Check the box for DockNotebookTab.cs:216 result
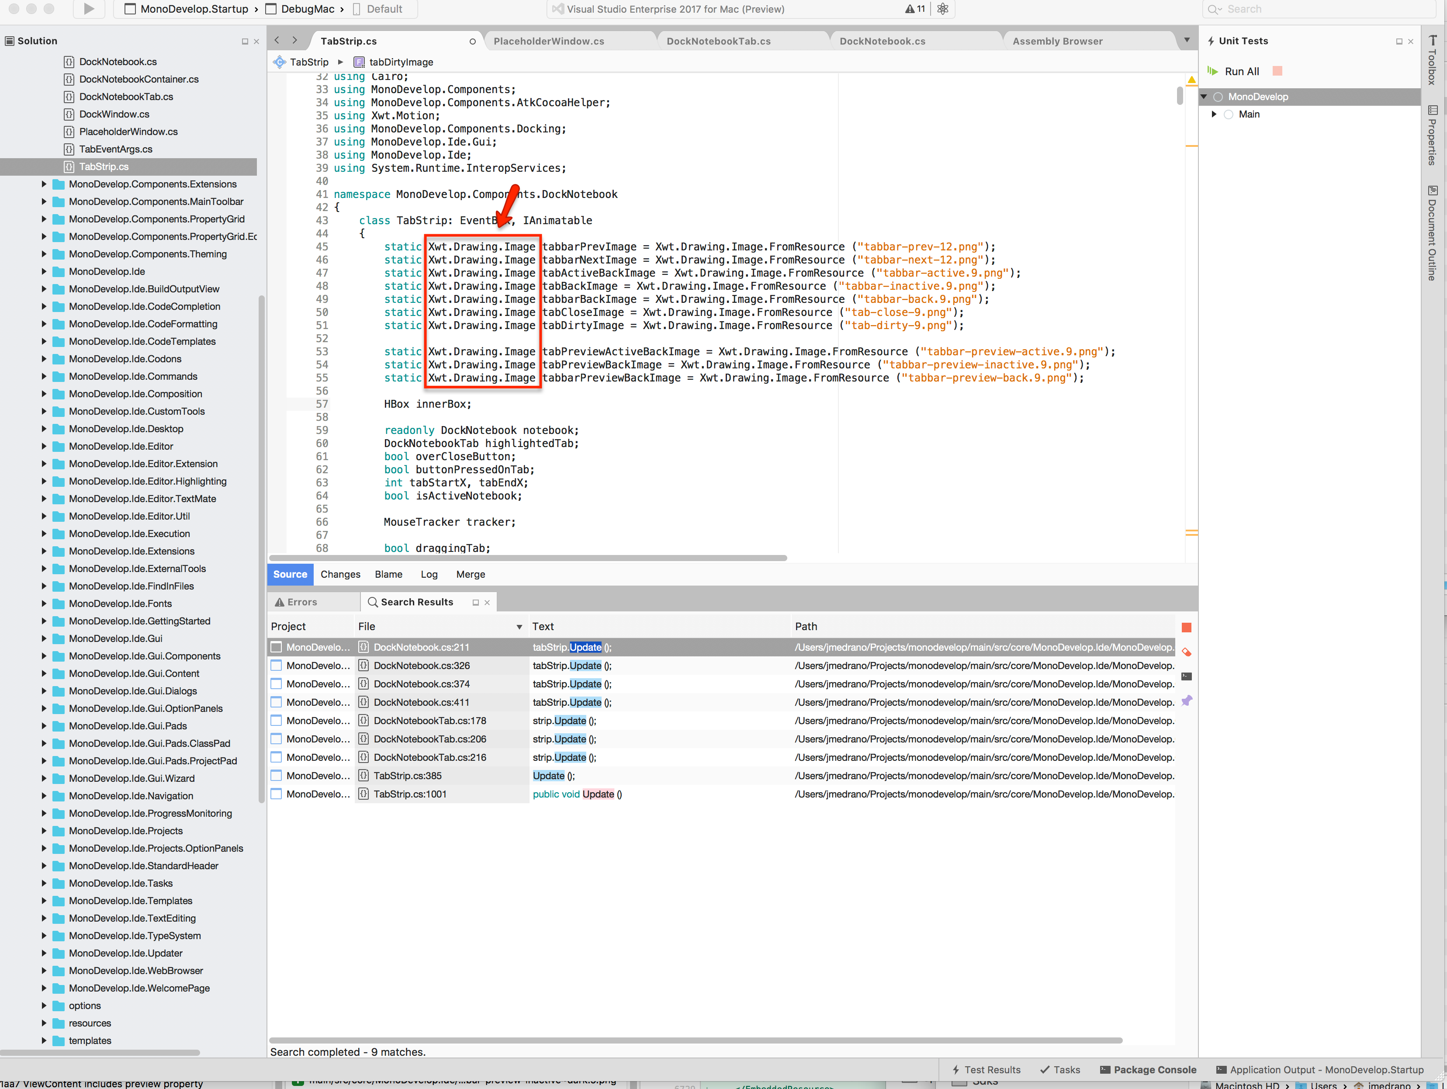 tap(276, 757)
